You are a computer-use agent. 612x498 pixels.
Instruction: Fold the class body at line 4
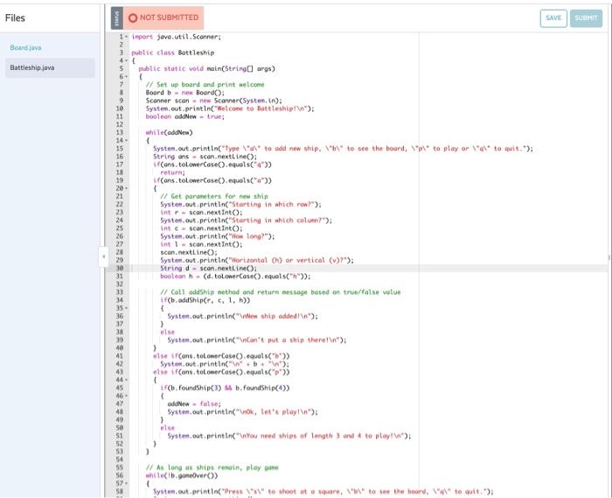(x=127, y=60)
